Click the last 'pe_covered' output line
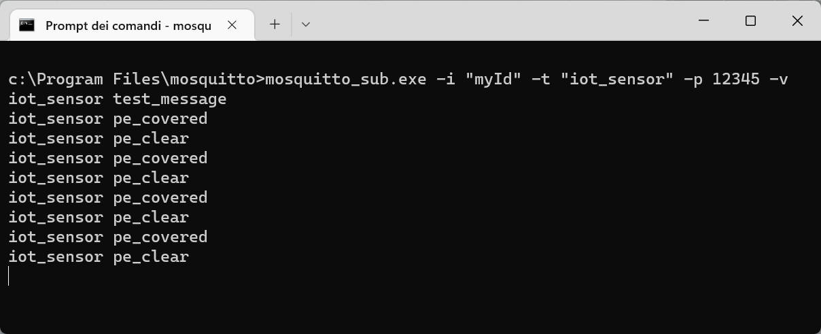This screenshot has height=334, width=821. (x=107, y=237)
